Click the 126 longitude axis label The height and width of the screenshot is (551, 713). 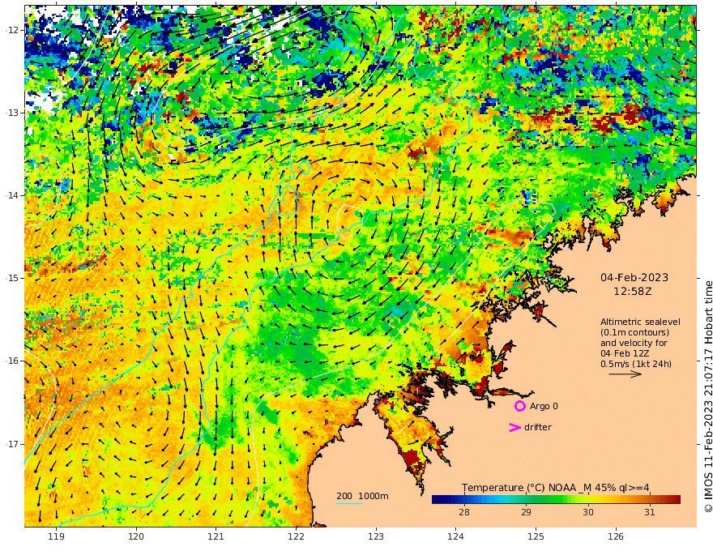click(616, 536)
